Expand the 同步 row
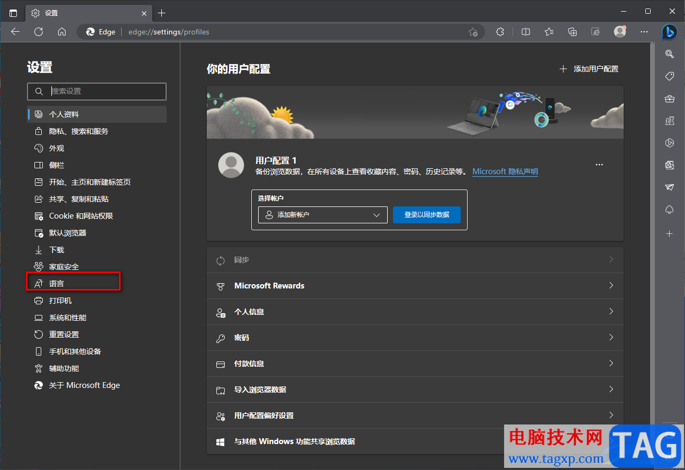Viewport: 685px width, 470px height. (415, 260)
